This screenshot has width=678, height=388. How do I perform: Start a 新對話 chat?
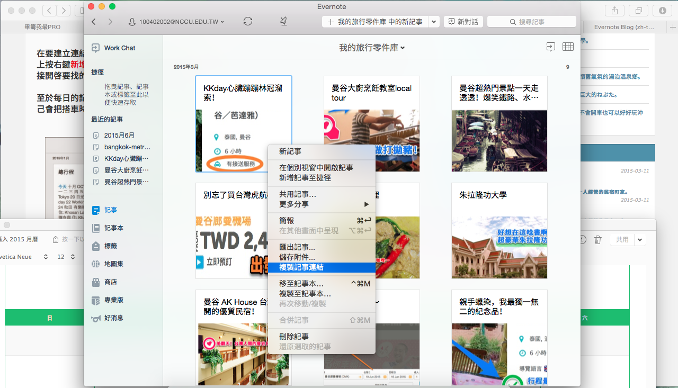pos(463,22)
